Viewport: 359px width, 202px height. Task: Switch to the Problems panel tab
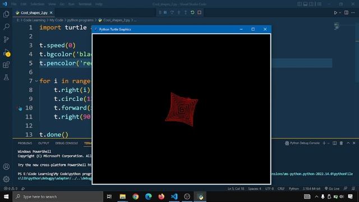click(x=25, y=143)
